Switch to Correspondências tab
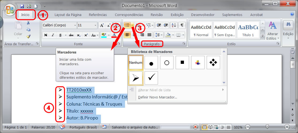The image size is (298, 133). (129, 15)
